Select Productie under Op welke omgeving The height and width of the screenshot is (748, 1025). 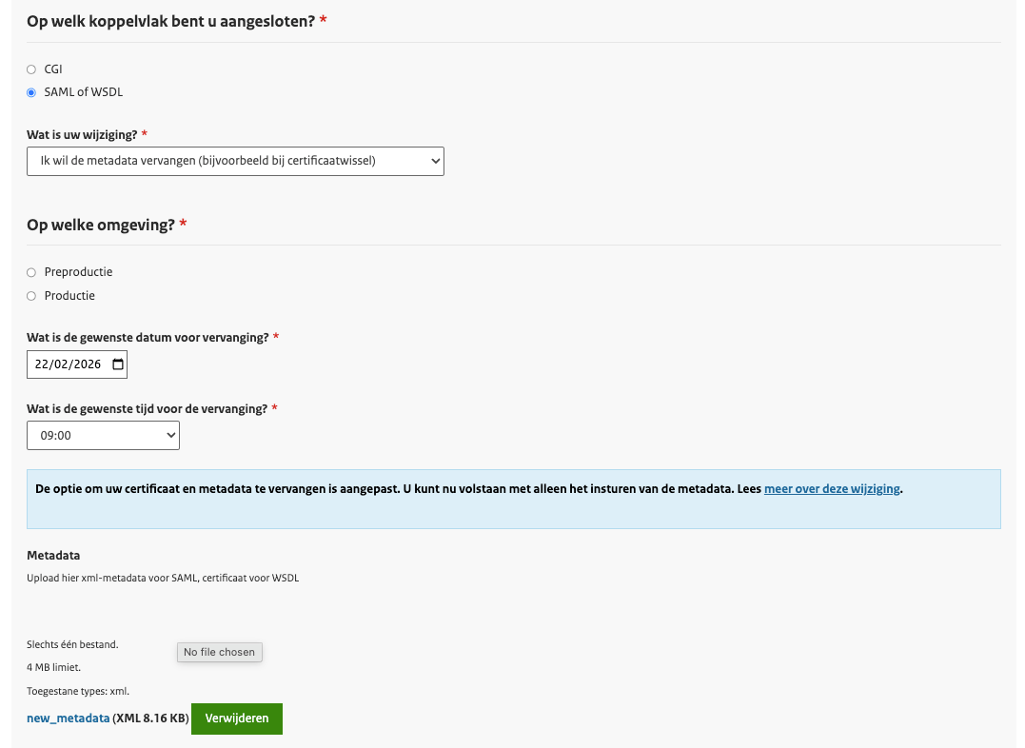click(30, 295)
